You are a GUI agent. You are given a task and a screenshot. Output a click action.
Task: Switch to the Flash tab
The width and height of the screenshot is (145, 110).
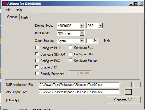[x=25, y=17]
